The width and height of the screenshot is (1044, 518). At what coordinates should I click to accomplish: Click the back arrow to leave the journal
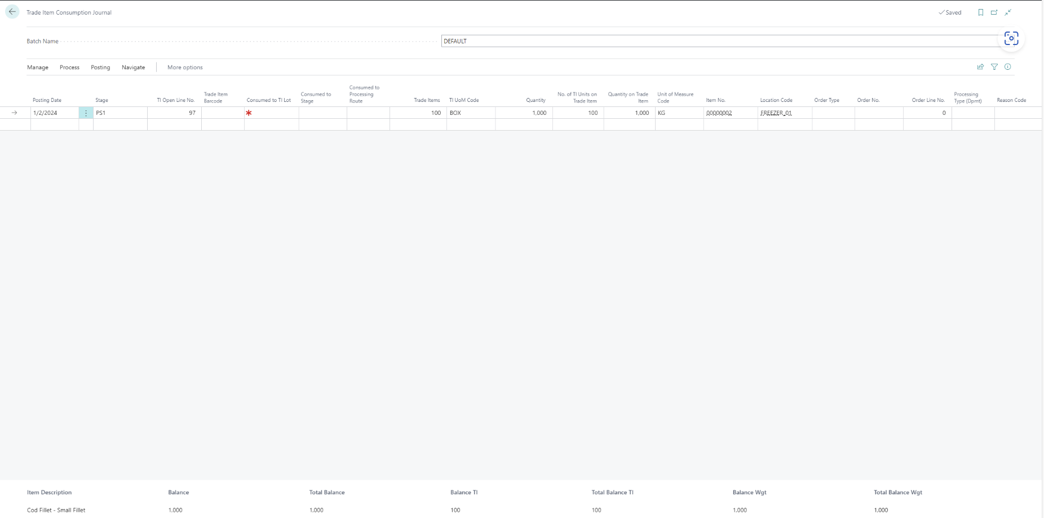[12, 12]
